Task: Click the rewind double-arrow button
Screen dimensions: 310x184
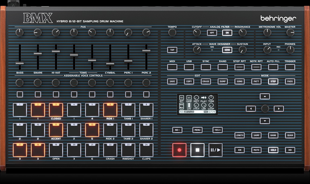Action: tap(239, 150)
